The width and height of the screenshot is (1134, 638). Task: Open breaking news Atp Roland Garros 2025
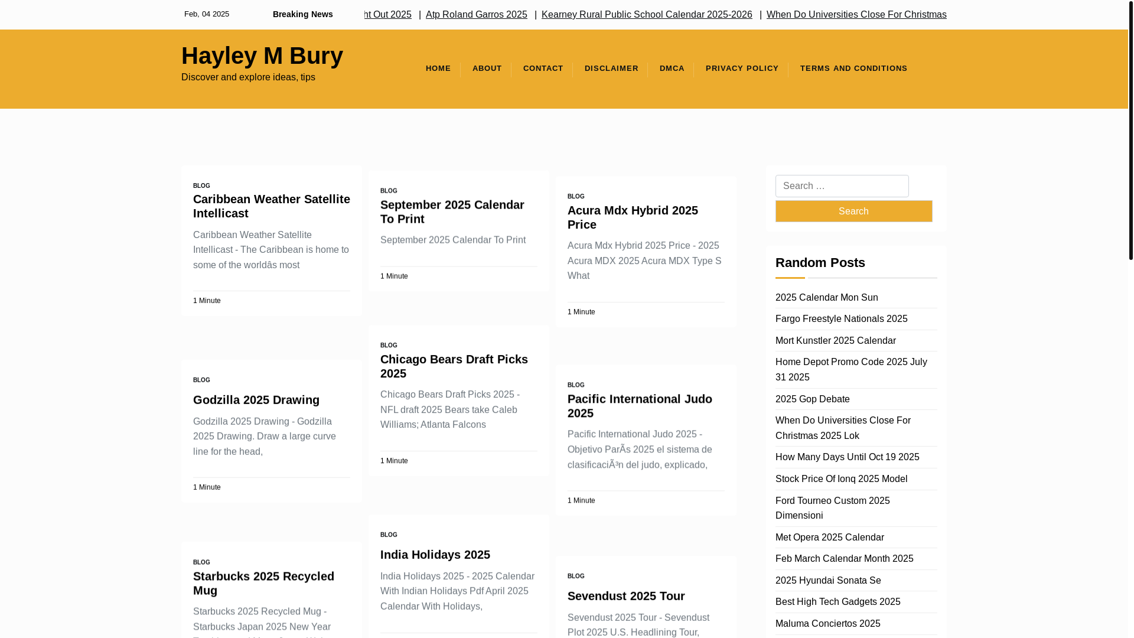click(476, 14)
